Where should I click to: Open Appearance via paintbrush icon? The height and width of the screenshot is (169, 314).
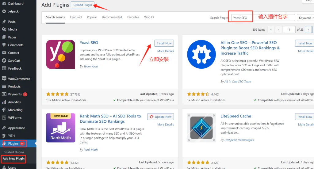pos(4,128)
